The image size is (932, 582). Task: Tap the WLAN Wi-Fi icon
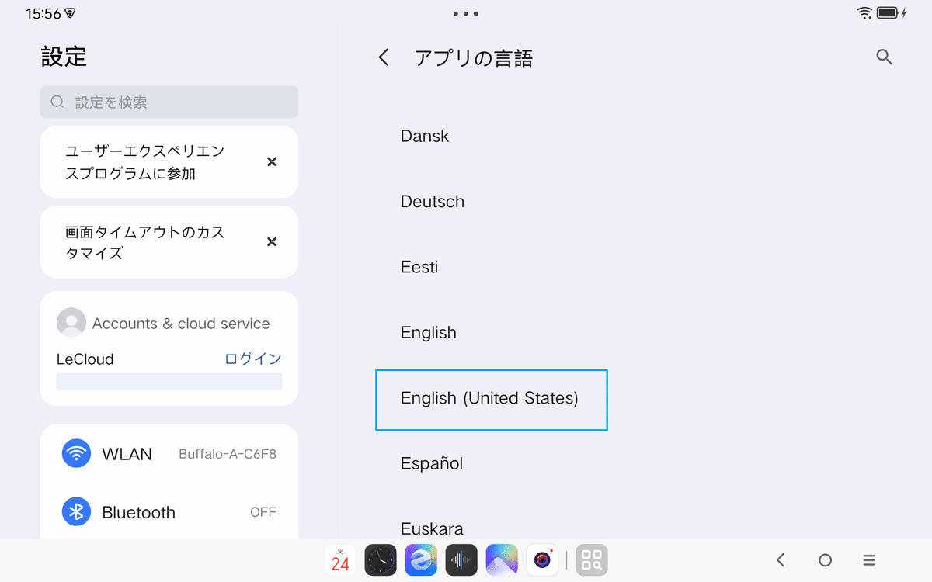pyautogui.click(x=76, y=453)
